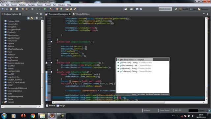Close the Package Explorer tab
The width and height of the screenshot is (211, 119).
[20, 14]
